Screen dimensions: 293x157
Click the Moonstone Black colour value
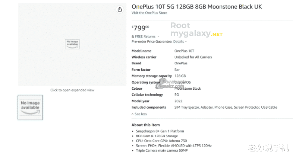click(188, 89)
